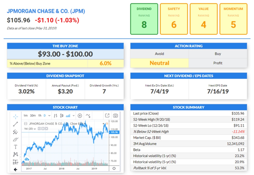
Task: Take a chart snapshot with camera icon
Action: point(115,115)
